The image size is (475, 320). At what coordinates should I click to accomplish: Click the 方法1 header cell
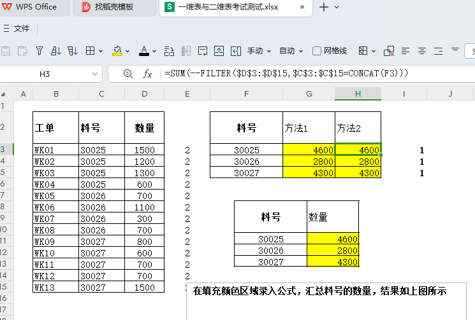309,127
